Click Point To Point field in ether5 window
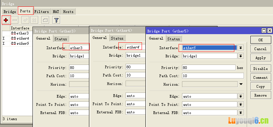 tap(210, 104)
